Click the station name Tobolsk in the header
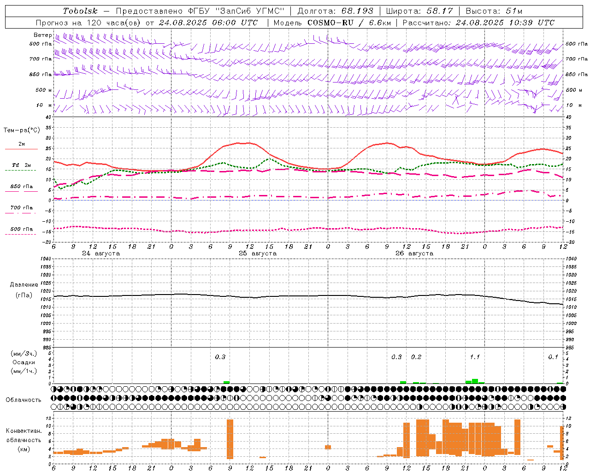The image size is (590, 472). tap(80, 11)
